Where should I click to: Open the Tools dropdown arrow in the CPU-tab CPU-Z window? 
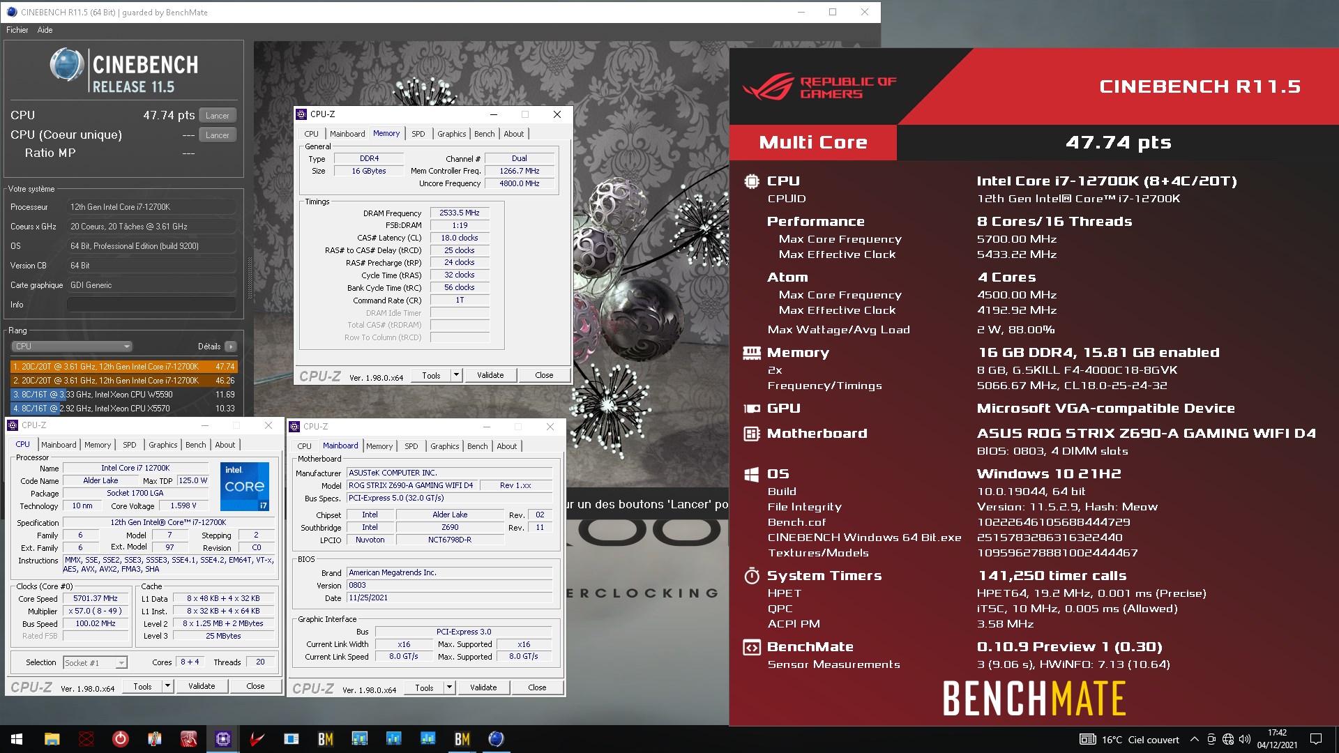pyautogui.click(x=167, y=686)
